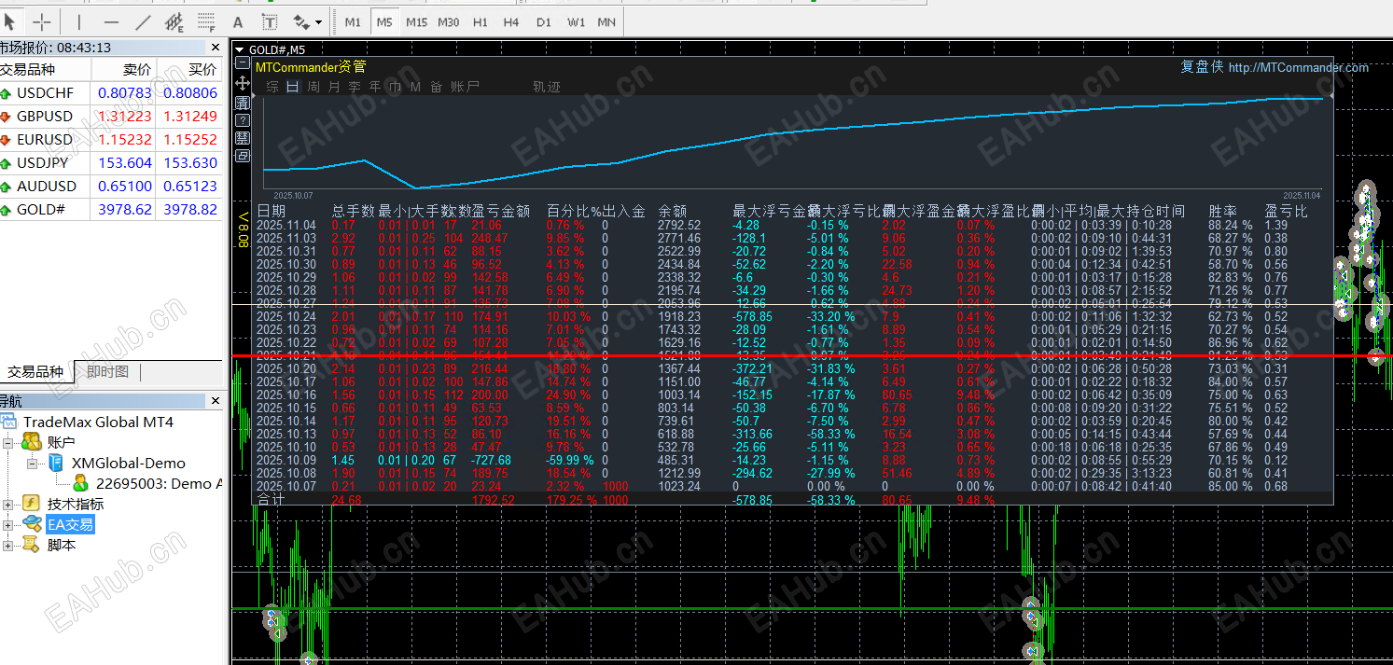Minimize the MTCommander panel with minus icon

pyautogui.click(x=243, y=63)
